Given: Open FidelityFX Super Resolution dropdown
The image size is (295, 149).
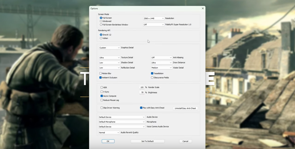Looking at the screenshot, I should coord(154,24).
